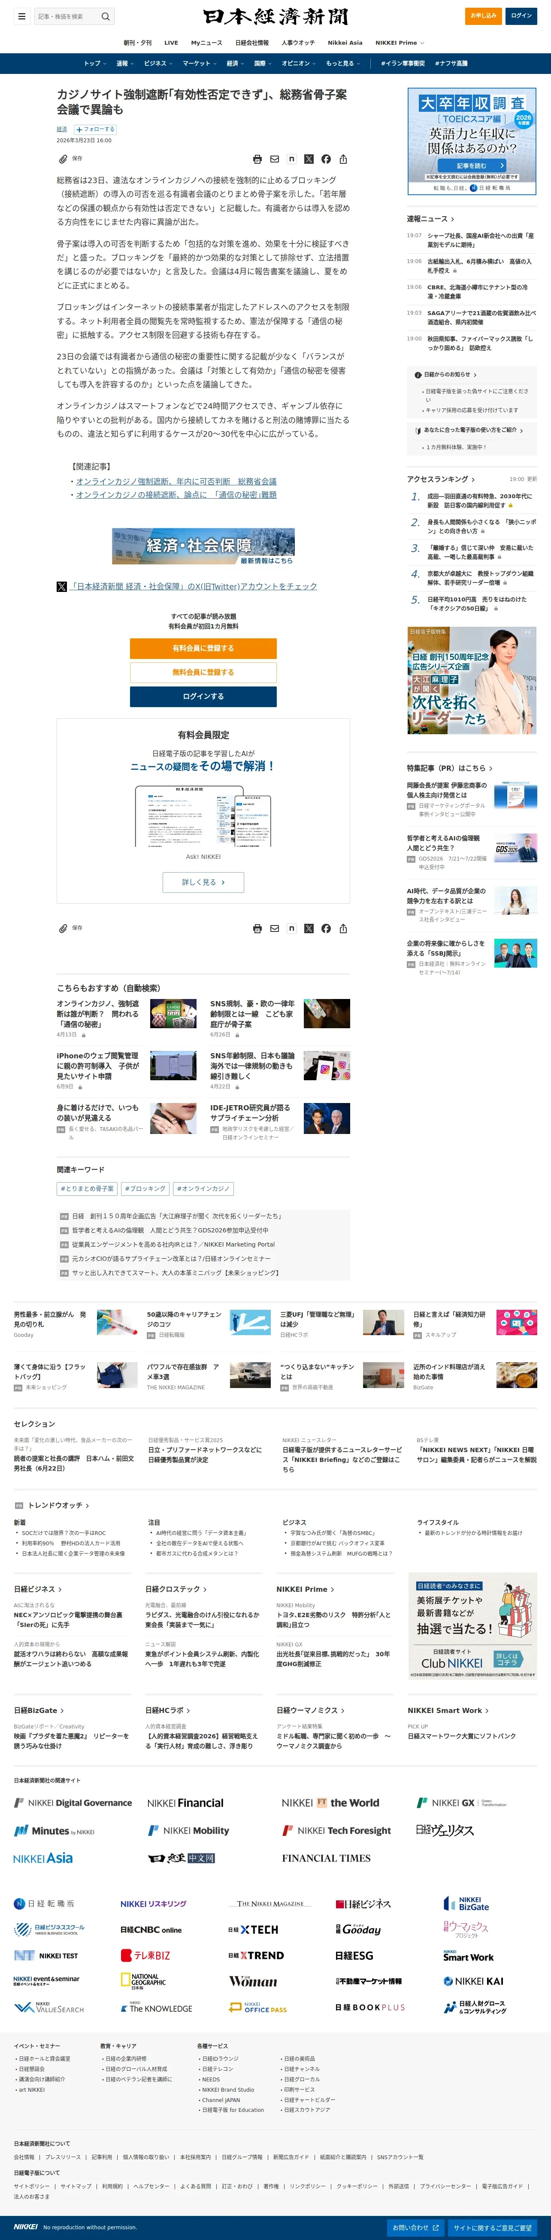Image resolution: width=551 pixels, height=2240 pixels.
Task: Open the 日経 xTECH logo link
Action: pyautogui.click(x=253, y=1930)
